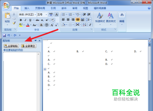Click the Copy icon
Image resolution: width=153 pixels, height=111 pixels.
[x=14, y=18]
